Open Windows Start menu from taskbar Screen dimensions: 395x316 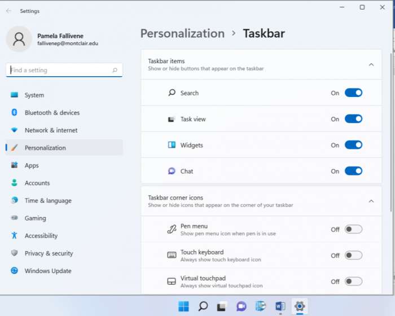click(184, 306)
